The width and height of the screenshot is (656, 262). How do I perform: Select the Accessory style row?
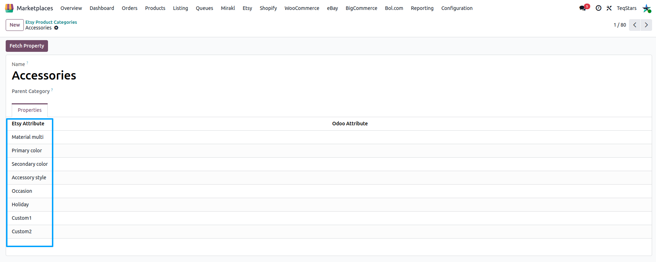coord(329,178)
